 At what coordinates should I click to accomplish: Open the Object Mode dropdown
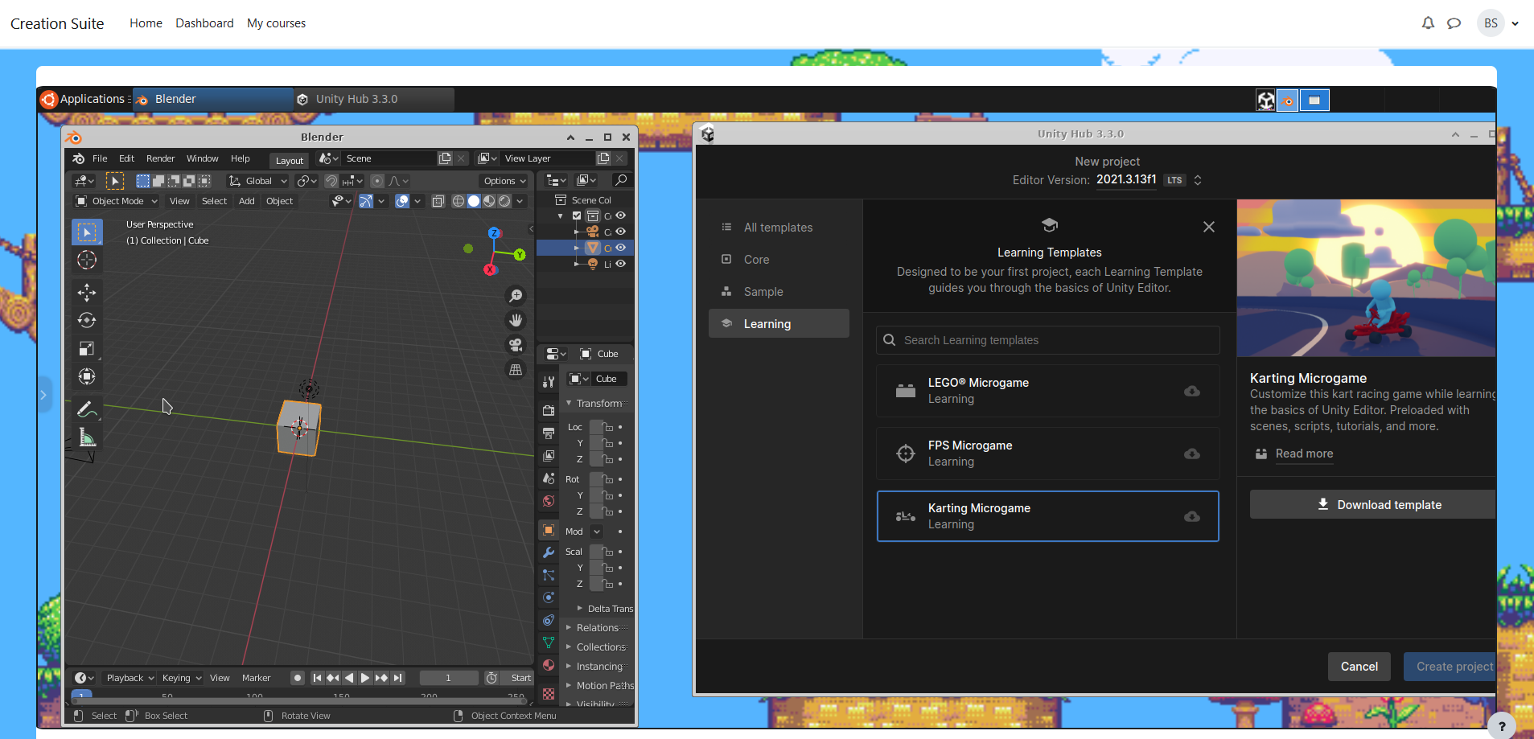[x=117, y=201]
